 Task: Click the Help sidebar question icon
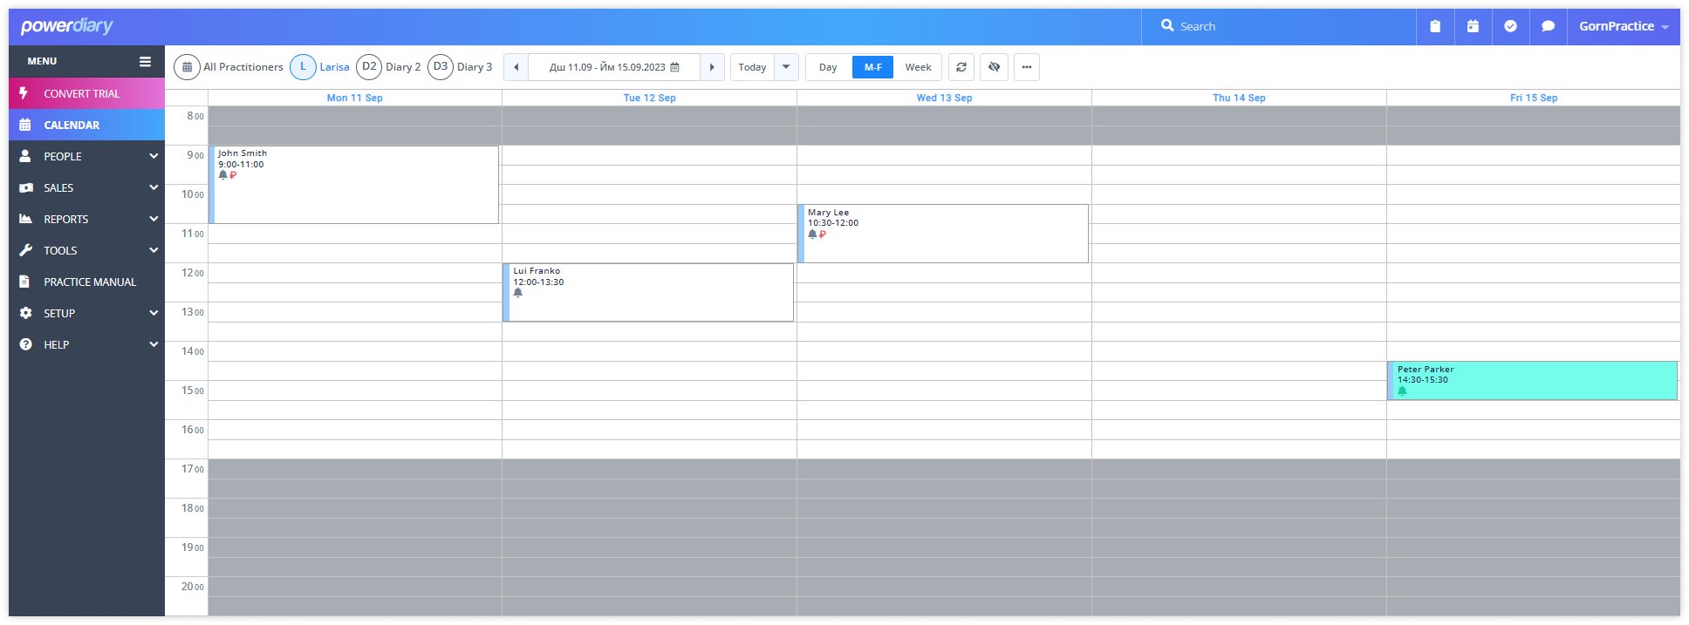(25, 344)
